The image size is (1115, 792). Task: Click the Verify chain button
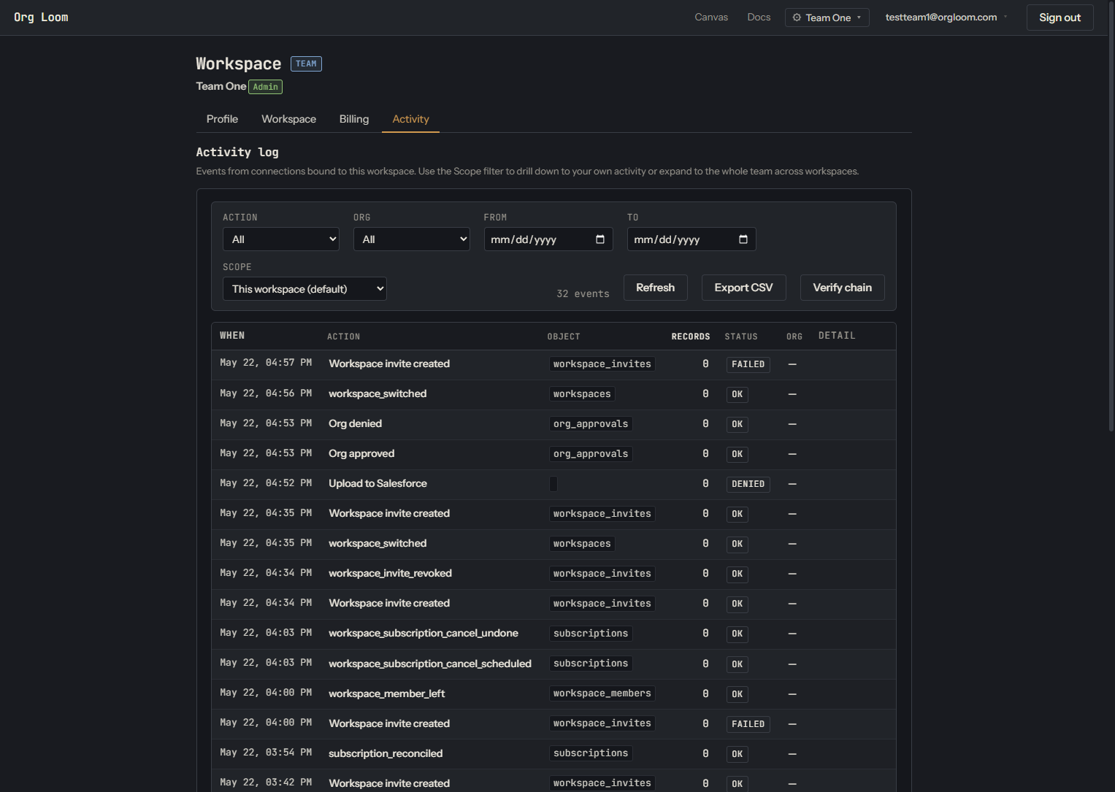[842, 288]
